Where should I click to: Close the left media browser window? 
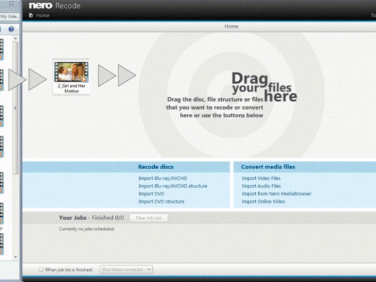point(13,4)
